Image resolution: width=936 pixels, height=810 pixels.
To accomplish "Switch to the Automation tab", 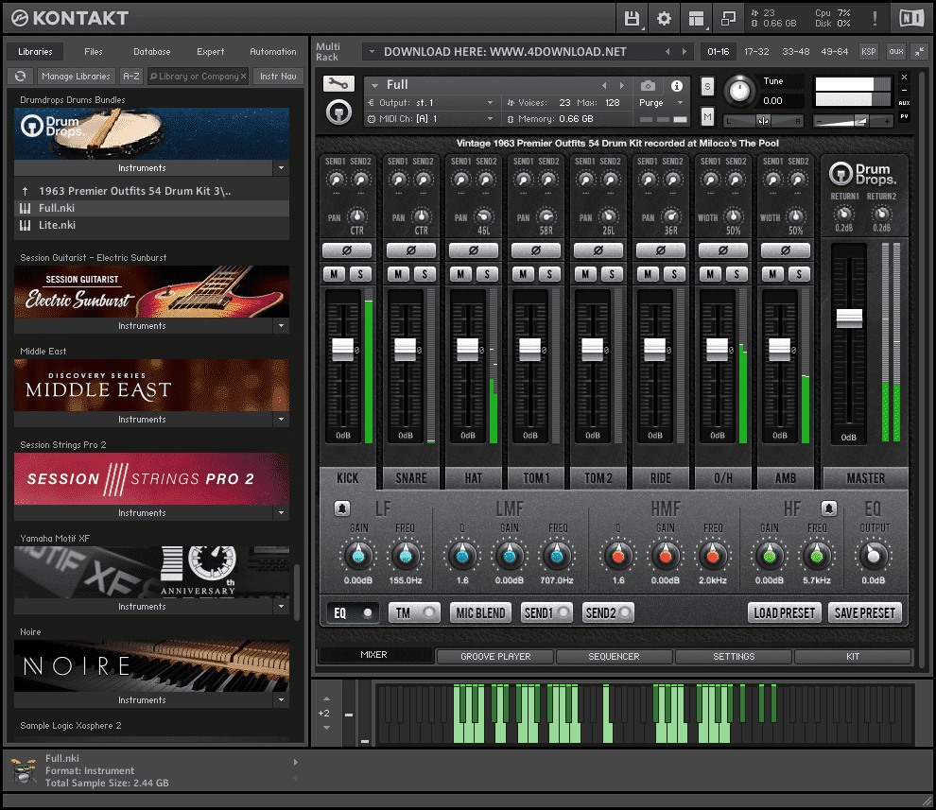I will (273, 52).
